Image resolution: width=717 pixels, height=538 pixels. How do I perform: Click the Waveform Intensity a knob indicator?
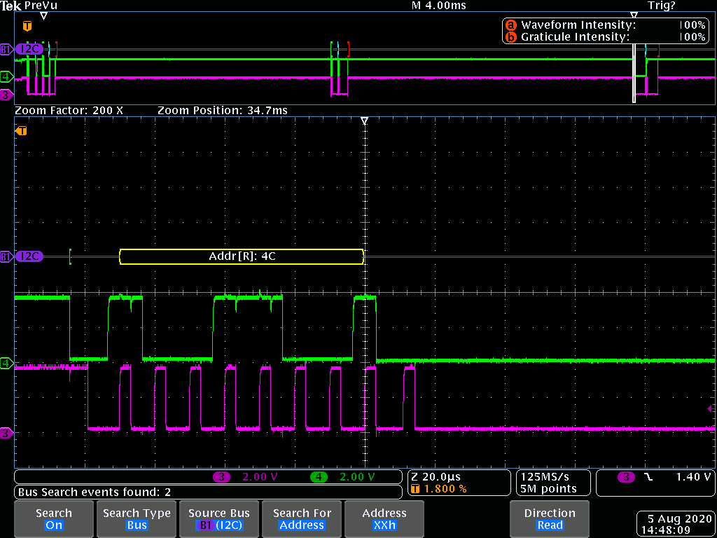(512, 25)
